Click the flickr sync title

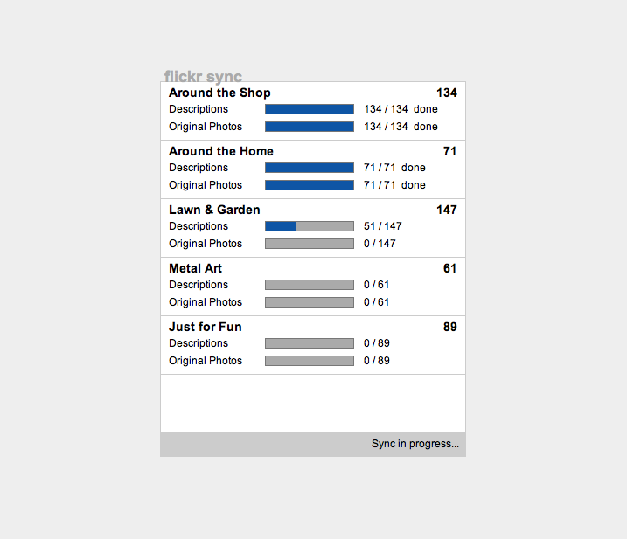(203, 76)
